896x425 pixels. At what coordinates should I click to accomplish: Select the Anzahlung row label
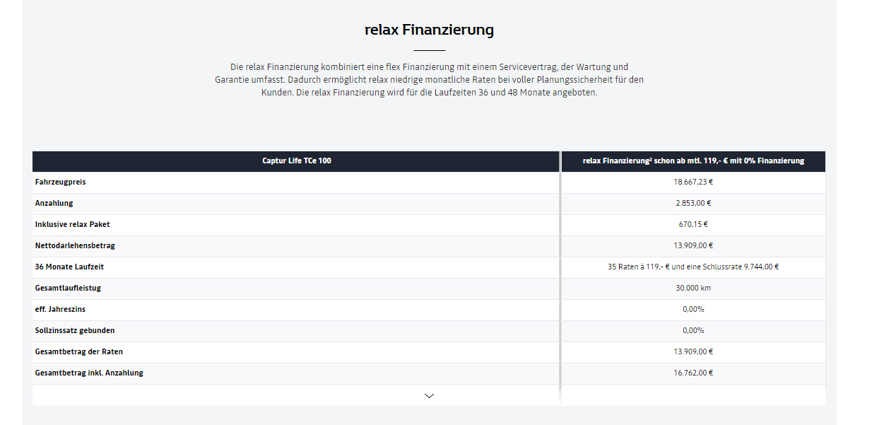click(x=54, y=204)
